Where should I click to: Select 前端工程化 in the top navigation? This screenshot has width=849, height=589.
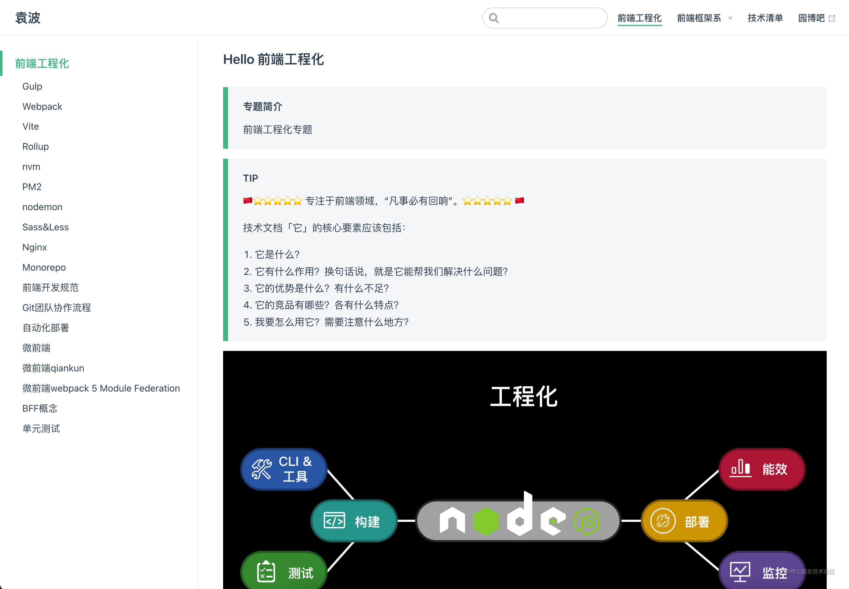[x=640, y=18]
